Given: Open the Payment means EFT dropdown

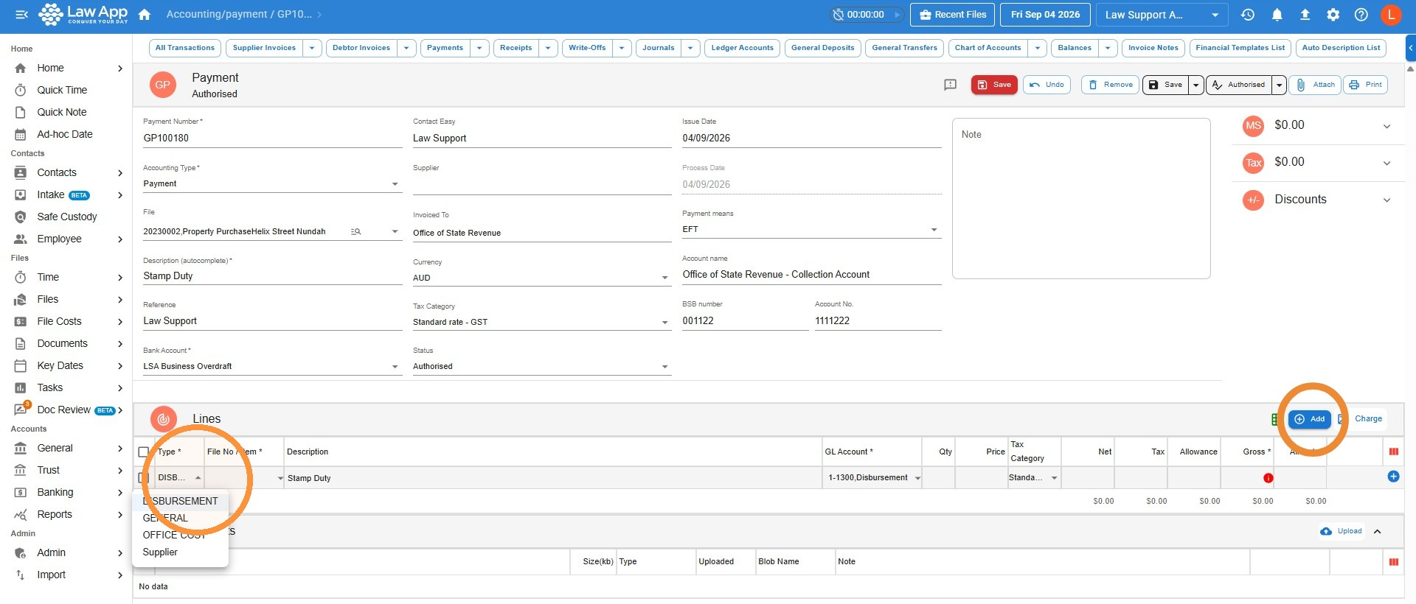Looking at the screenshot, I should (811, 229).
